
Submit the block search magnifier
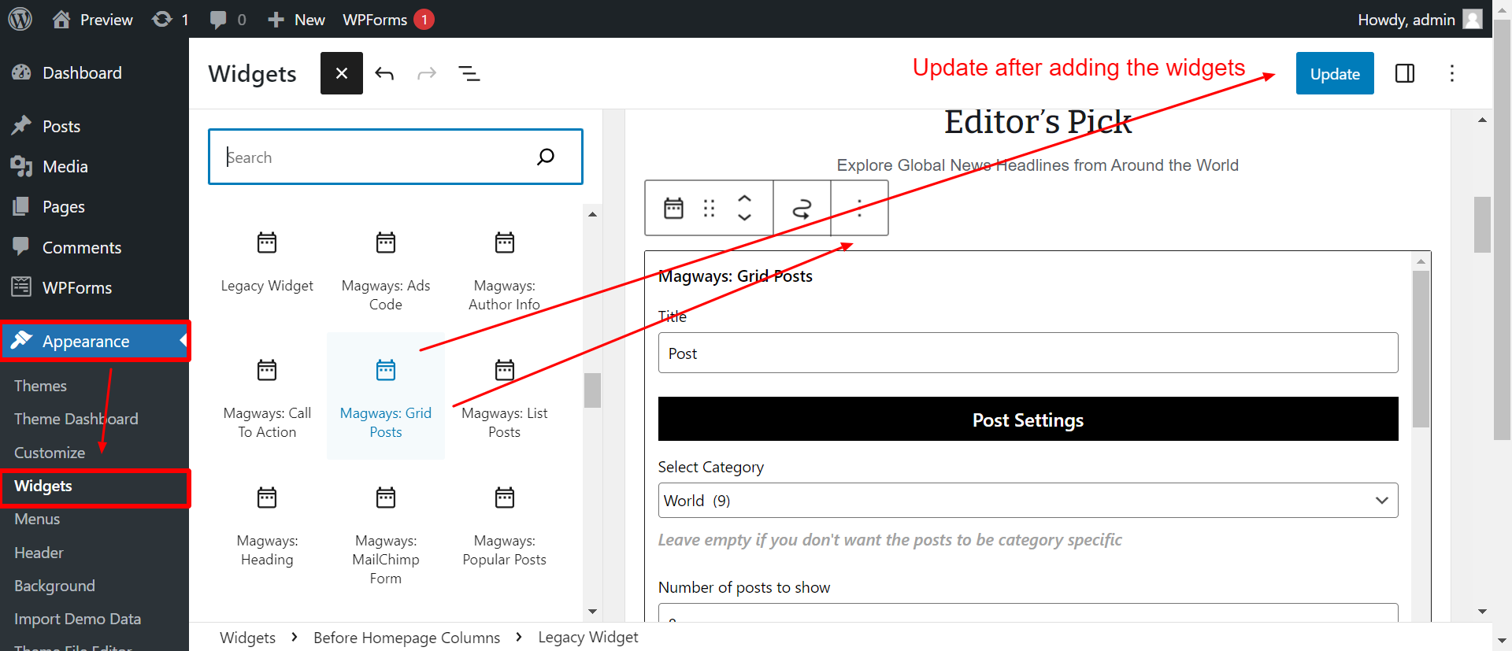pos(546,157)
